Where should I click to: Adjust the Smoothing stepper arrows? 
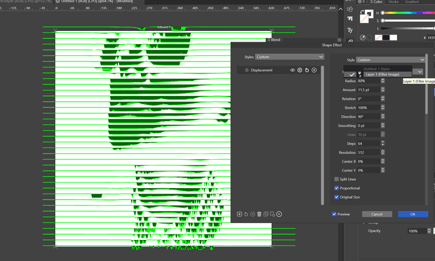point(382,125)
